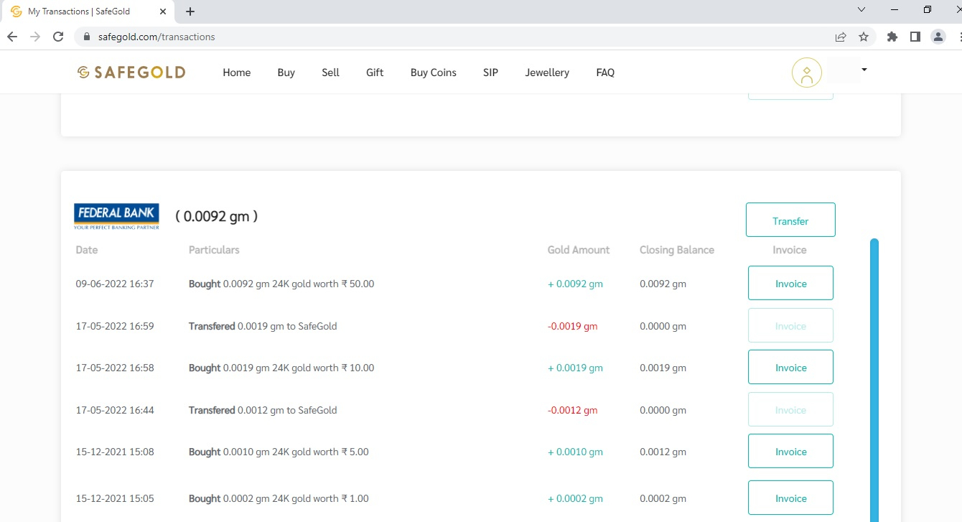The image size is (962, 522).
Task: Select Jewellery in the navigation bar
Action: point(547,73)
